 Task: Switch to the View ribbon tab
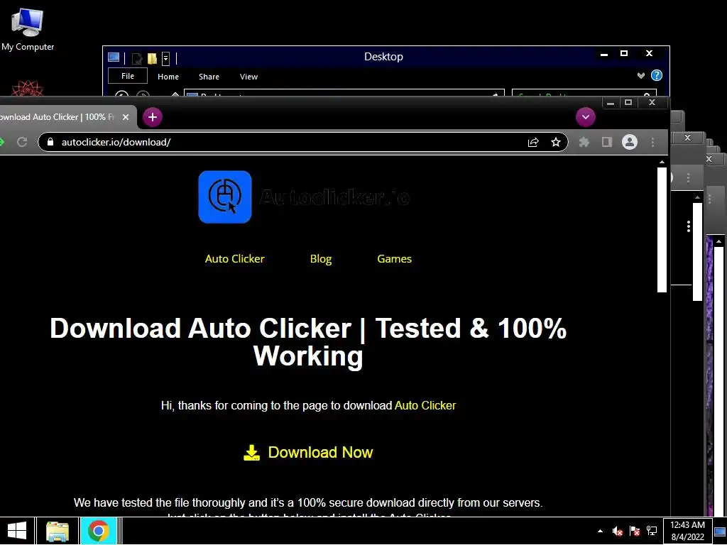[x=248, y=77]
